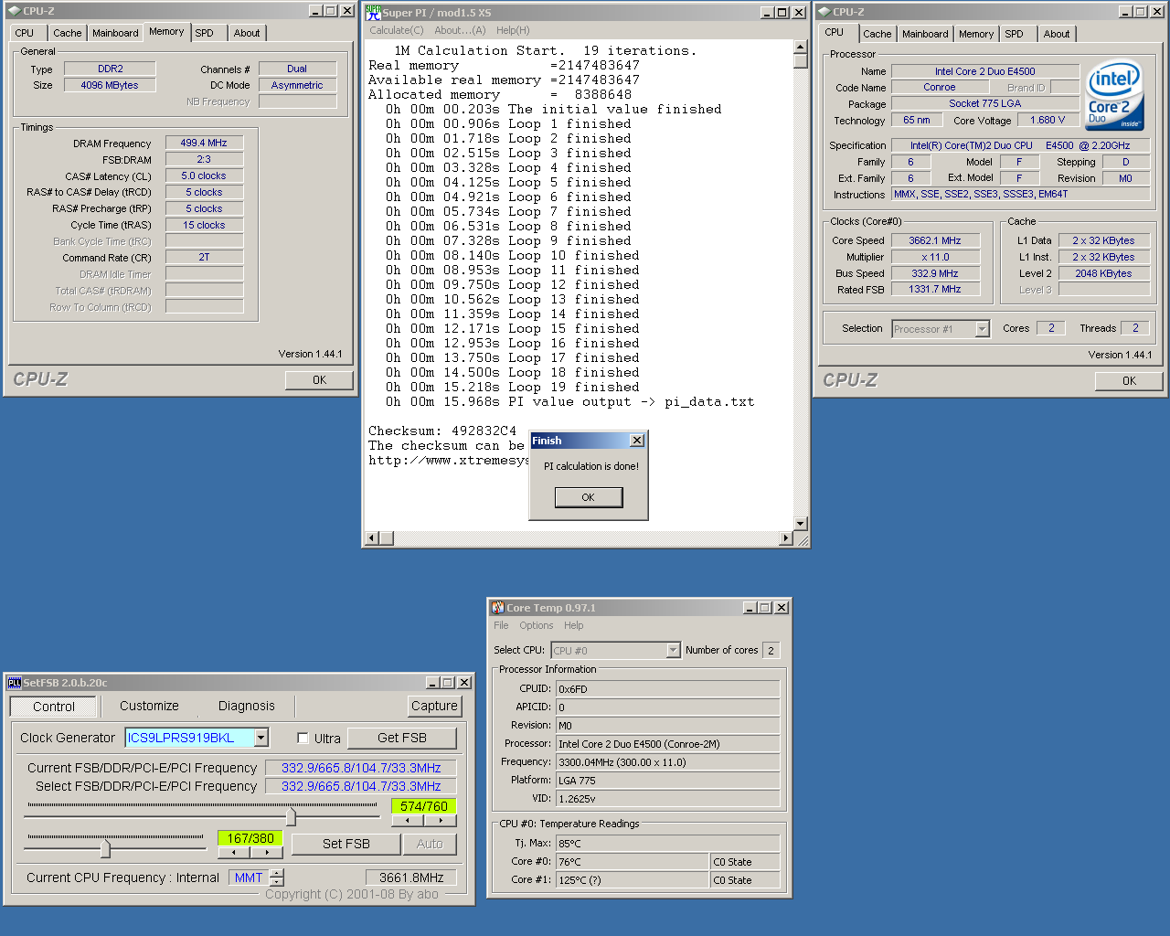Switch to the Memory tab in right CPU-Z
Screen dimensions: 1170x936
coord(976,34)
